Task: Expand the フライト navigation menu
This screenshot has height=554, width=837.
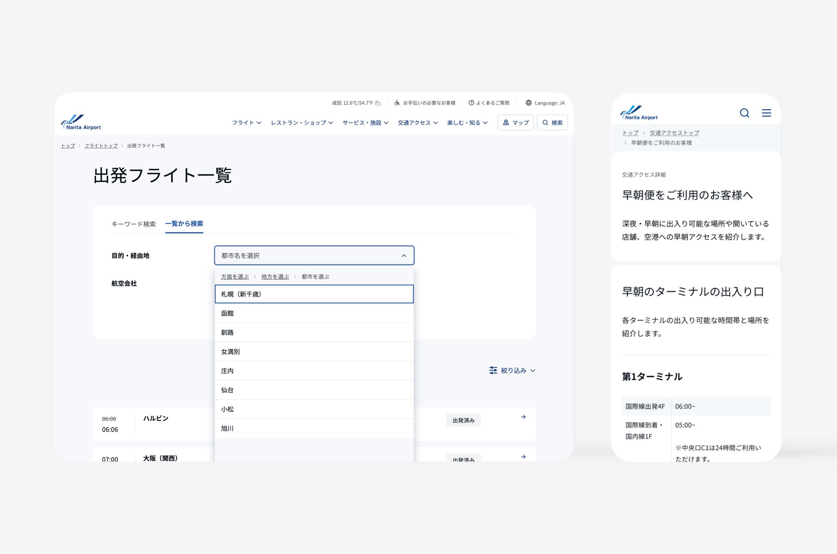Action: coord(246,123)
